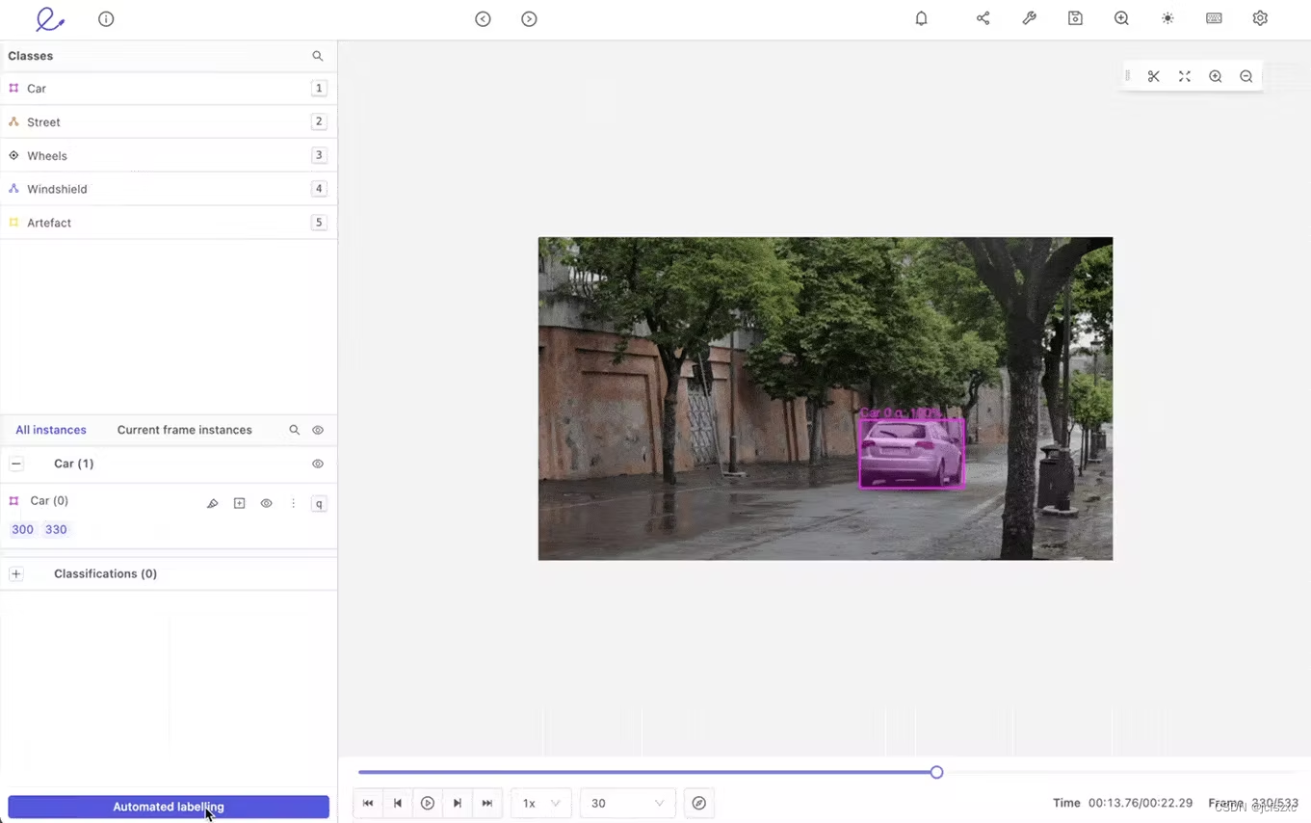The width and height of the screenshot is (1311, 823).
Task: Expand the Classifications (0) section
Action: pyautogui.click(x=16, y=573)
